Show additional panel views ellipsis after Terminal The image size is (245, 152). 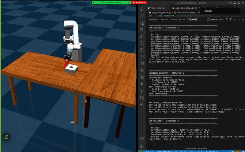click(x=201, y=19)
